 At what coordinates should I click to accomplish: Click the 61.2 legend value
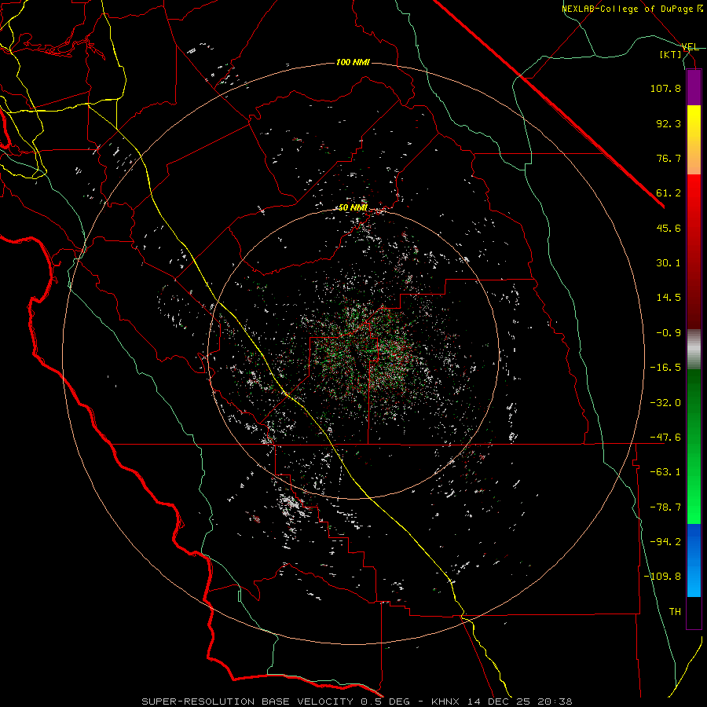pyautogui.click(x=669, y=193)
